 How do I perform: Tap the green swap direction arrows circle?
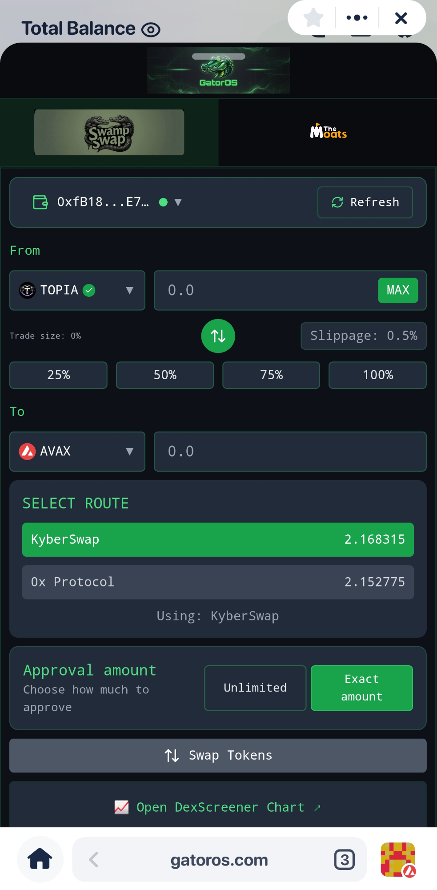[x=218, y=336]
